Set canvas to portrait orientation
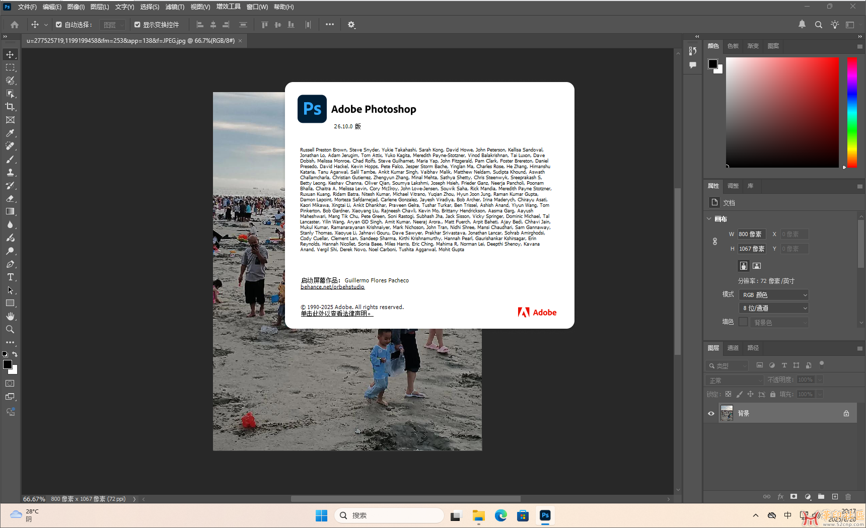Image resolution: width=866 pixels, height=528 pixels. [744, 266]
